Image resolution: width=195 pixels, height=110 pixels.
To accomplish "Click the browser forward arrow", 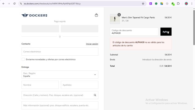I will 9,4.
